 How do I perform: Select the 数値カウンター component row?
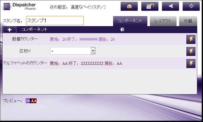100,39
